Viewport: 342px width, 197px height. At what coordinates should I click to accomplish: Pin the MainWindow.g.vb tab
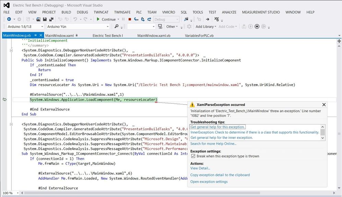35,35
